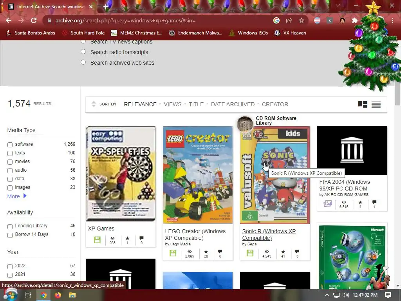Check the texts media type filter
Image resolution: width=401 pixels, height=301 pixels.
coord(10,153)
